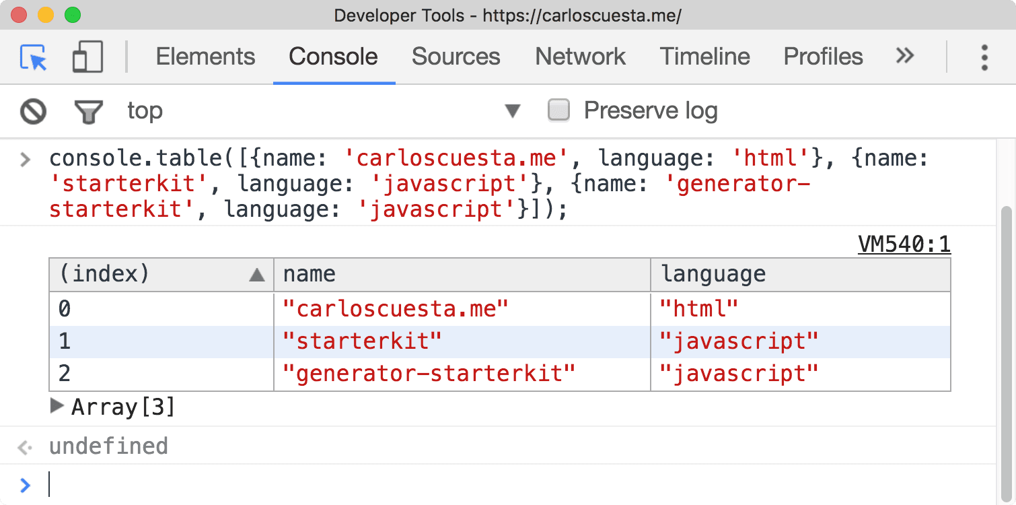Click the "html" language cell

point(801,309)
